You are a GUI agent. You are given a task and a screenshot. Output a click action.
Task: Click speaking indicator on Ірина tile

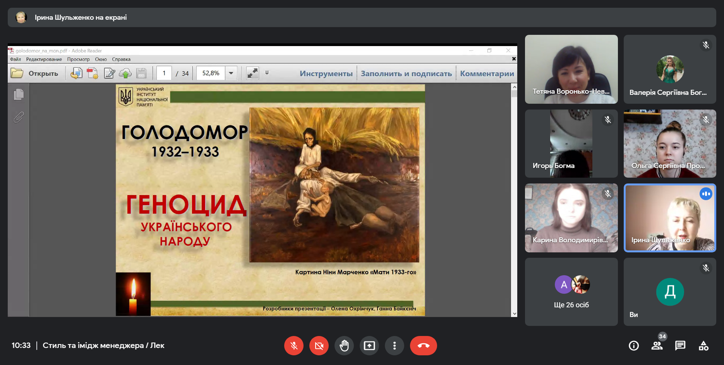point(706,194)
